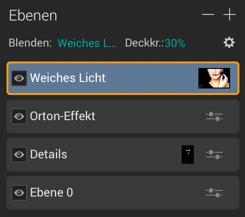Viewport: 245px width, 217px height.
Task: Click the Weiches Licht portrait thumbnail
Action: click(x=214, y=78)
